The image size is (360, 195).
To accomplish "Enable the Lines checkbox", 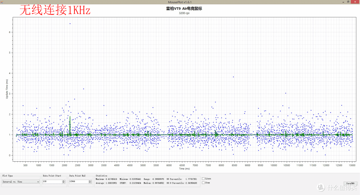I will click(x=203, y=178).
